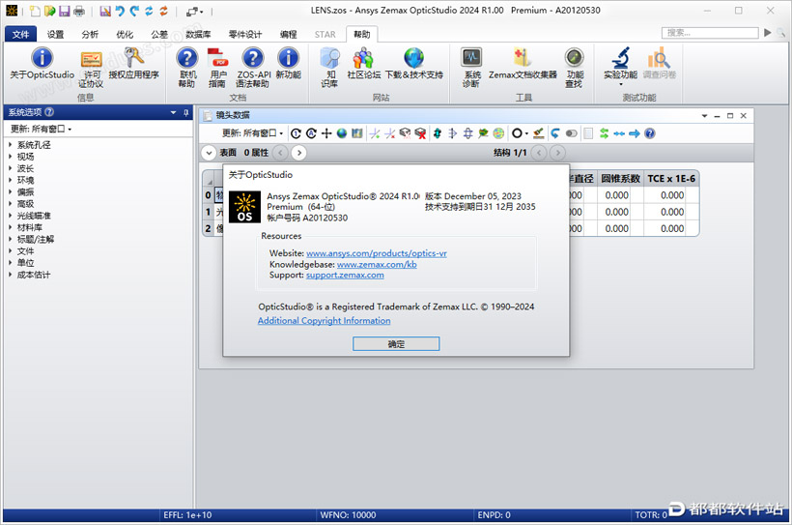Screen dimensions: 792x525
Task: Open the experimental features (实验功能) microscope icon
Action: [621, 58]
